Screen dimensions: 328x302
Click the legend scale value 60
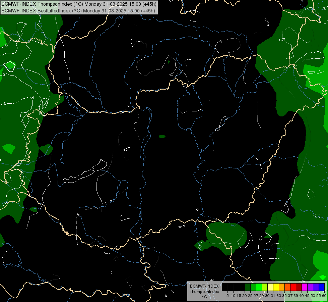[324, 296]
